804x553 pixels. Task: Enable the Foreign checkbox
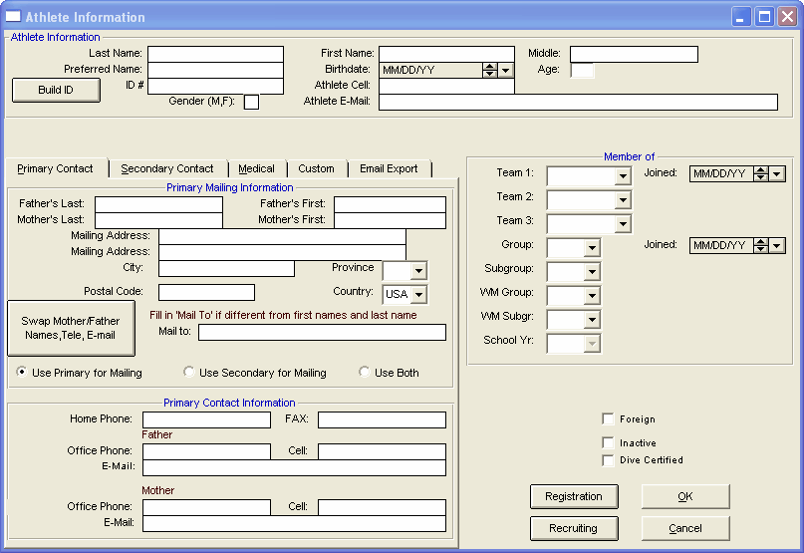pos(608,419)
